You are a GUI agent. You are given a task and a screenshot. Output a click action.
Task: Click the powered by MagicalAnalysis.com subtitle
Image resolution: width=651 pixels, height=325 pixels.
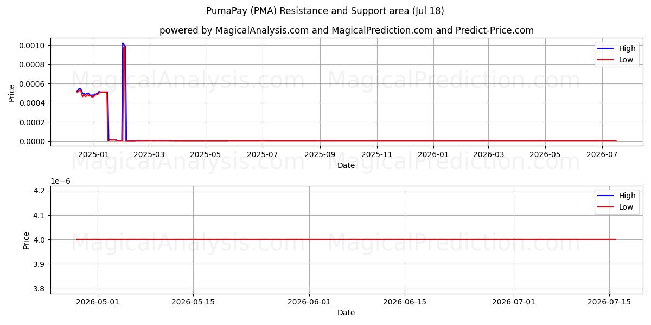click(346, 30)
